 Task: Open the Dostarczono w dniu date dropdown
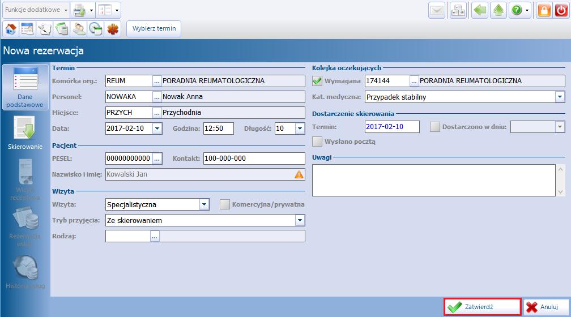(560, 127)
